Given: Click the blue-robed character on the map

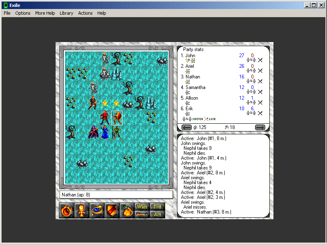Looking at the screenshot, I should (x=105, y=132).
